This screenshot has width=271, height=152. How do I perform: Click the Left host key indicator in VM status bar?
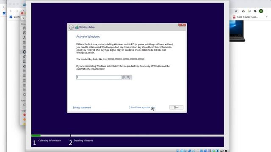(x=223, y=151)
